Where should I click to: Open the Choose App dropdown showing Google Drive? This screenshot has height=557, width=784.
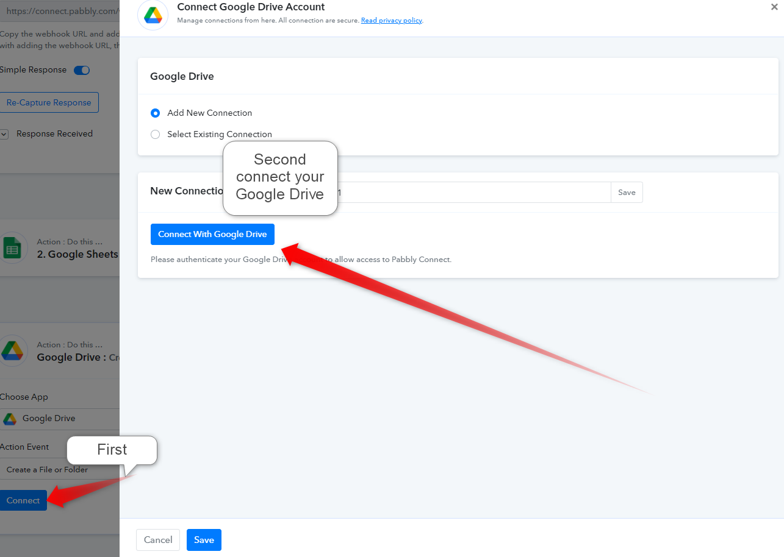pyautogui.click(x=60, y=419)
